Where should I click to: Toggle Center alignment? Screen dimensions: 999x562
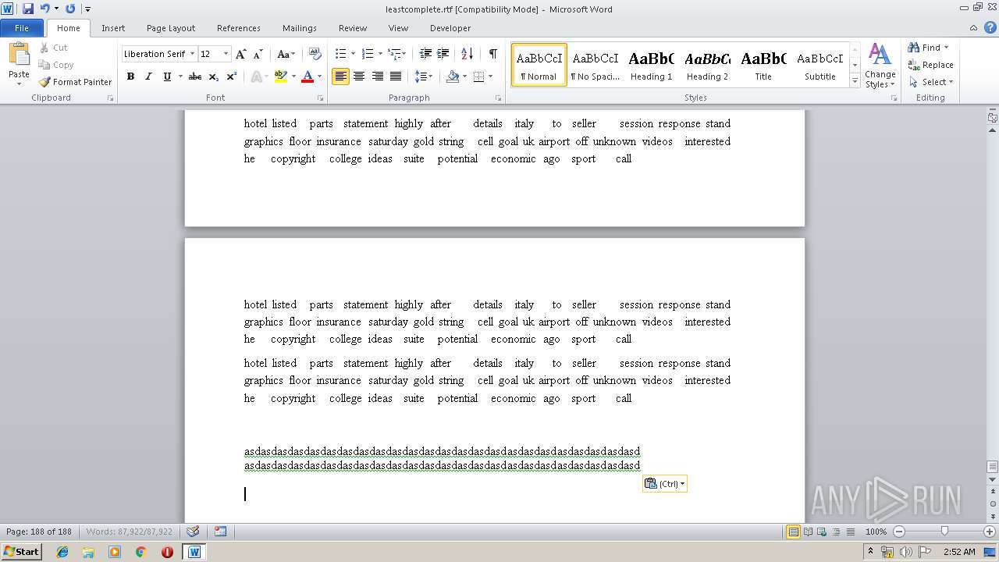point(359,76)
